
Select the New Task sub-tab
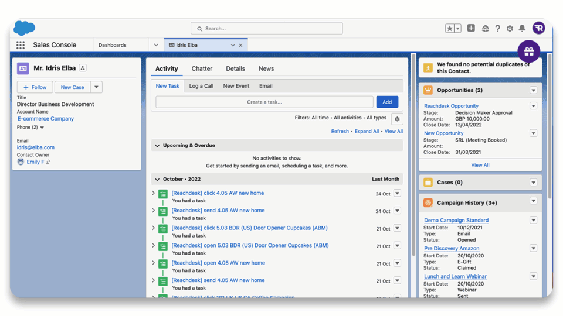(x=167, y=86)
